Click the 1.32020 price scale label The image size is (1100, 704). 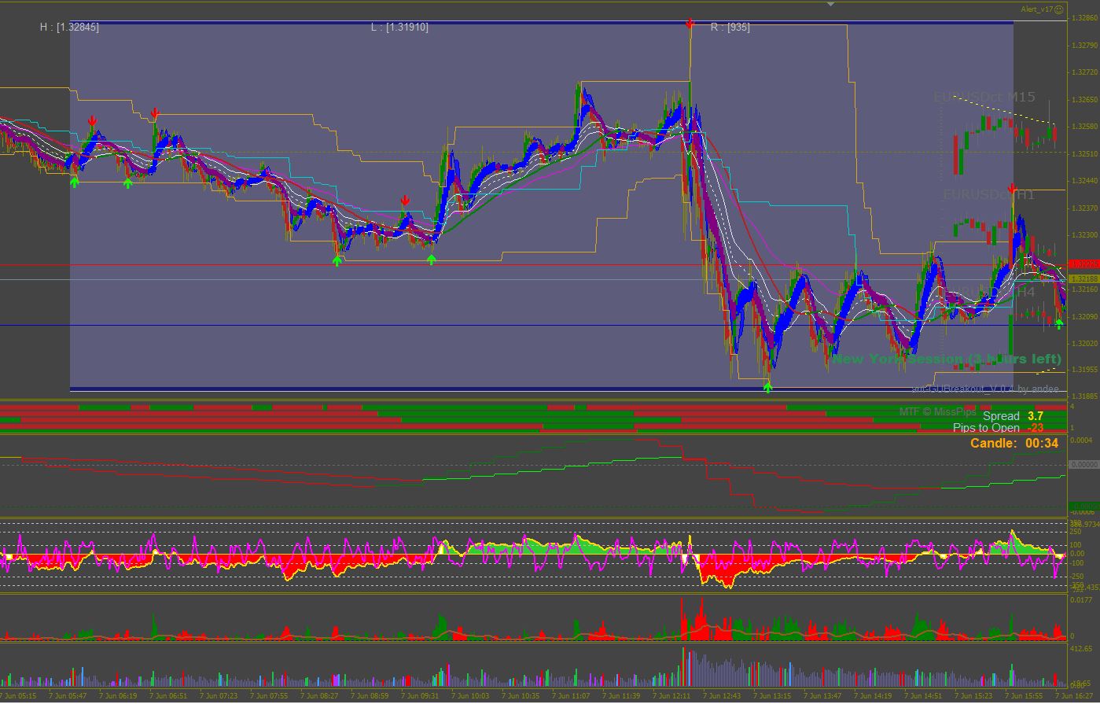pos(1084,344)
